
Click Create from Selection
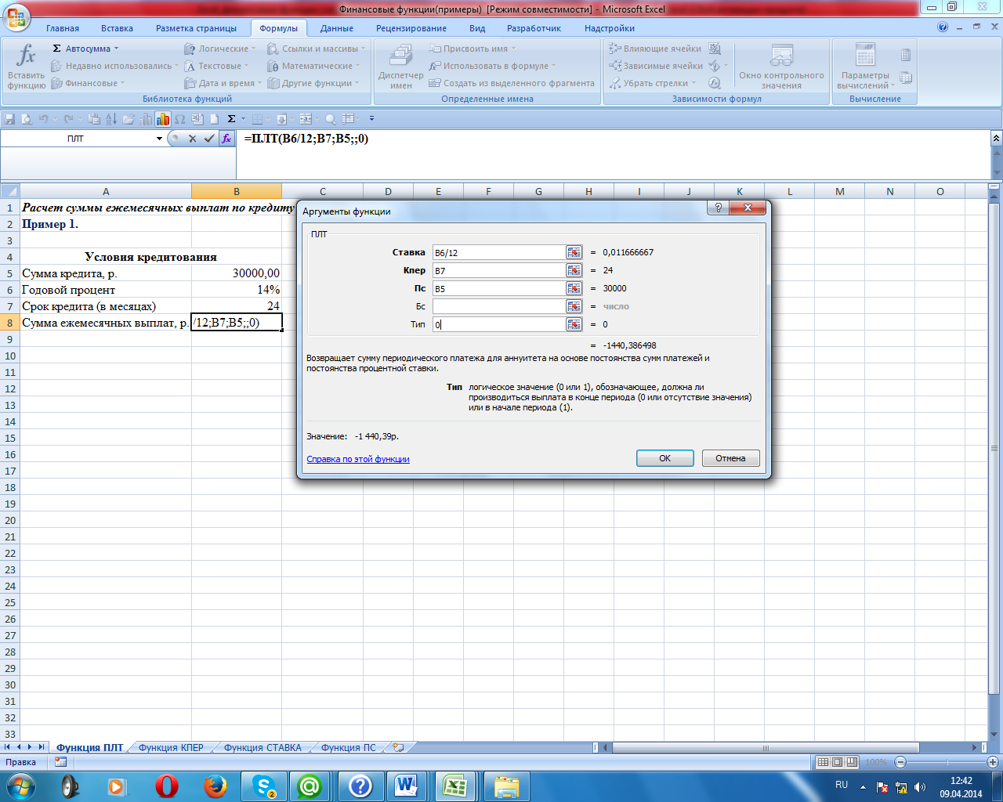(512, 83)
